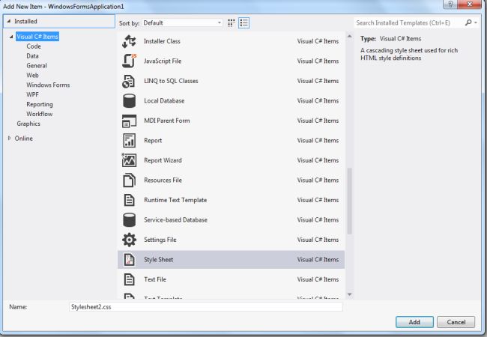
Task: Select the Data category
Action: [32, 56]
